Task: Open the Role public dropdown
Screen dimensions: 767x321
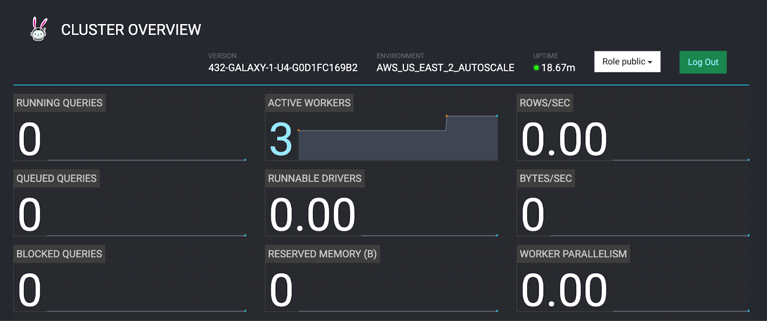Action: coord(627,62)
